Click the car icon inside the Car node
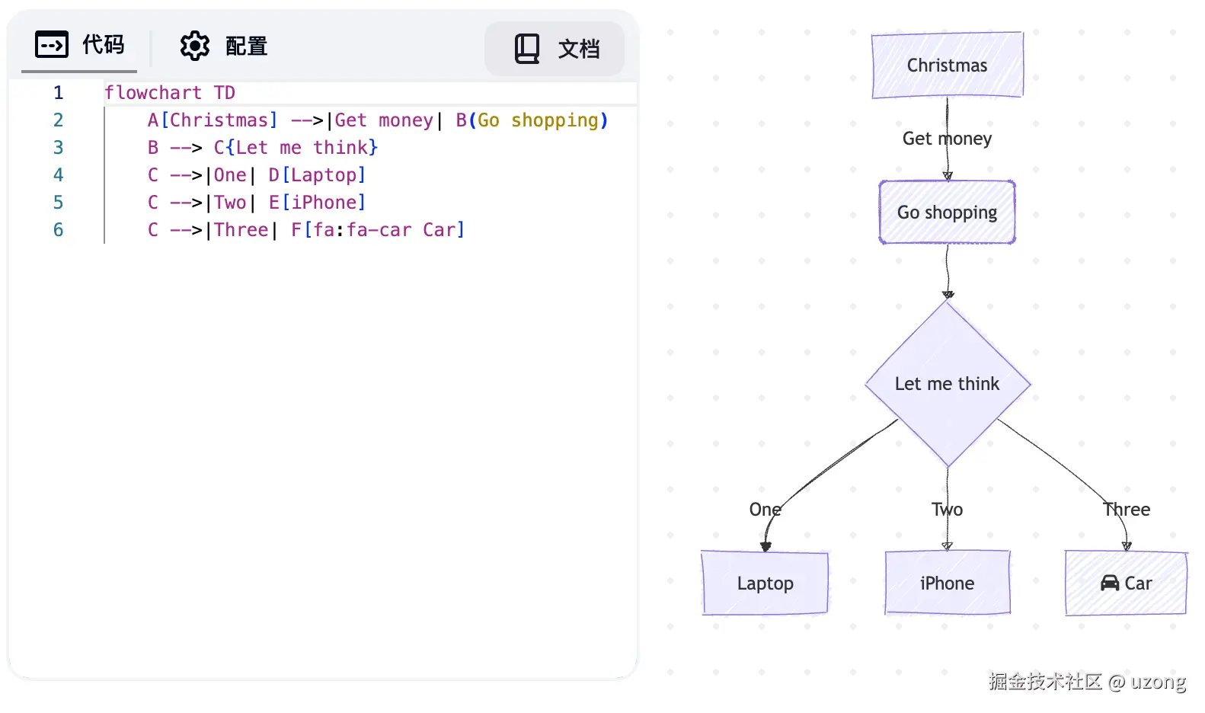 pyautogui.click(x=1110, y=584)
